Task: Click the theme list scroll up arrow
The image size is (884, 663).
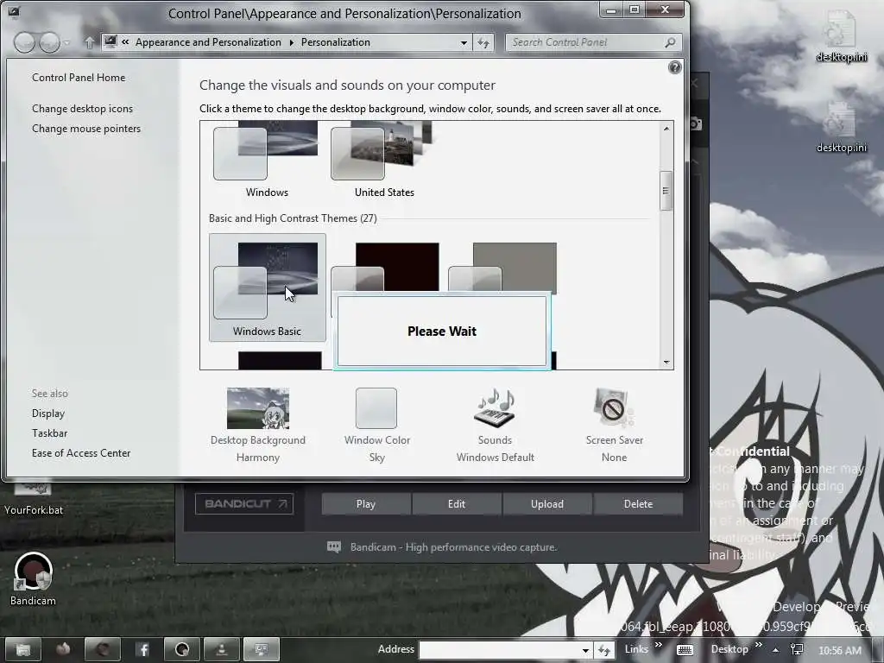Action: pyautogui.click(x=666, y=129)
